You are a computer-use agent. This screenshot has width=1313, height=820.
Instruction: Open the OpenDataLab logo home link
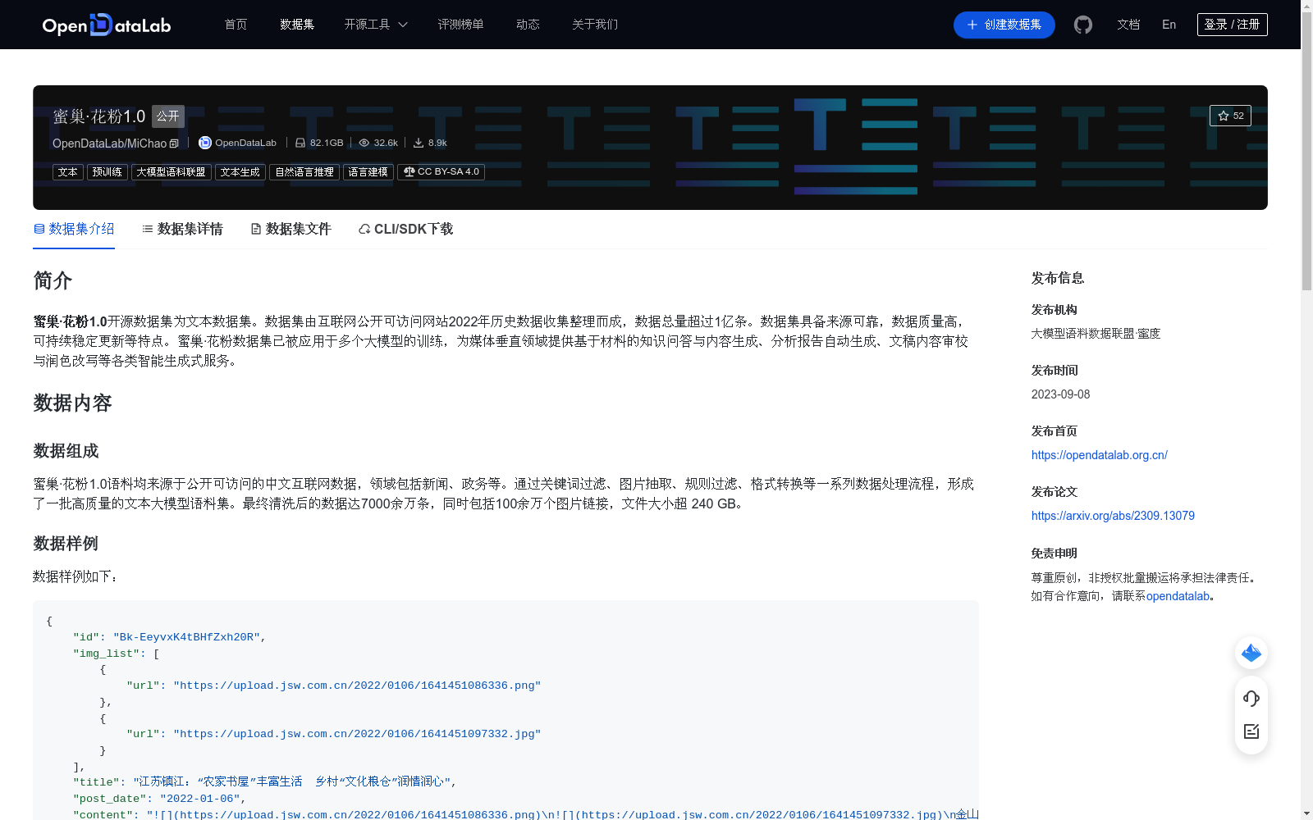[106, 25]
